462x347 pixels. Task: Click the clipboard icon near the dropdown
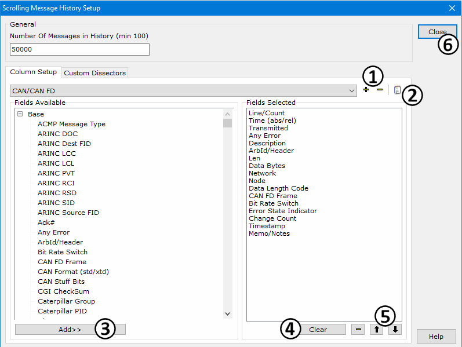pyautogui.click(x=397, y=90)
